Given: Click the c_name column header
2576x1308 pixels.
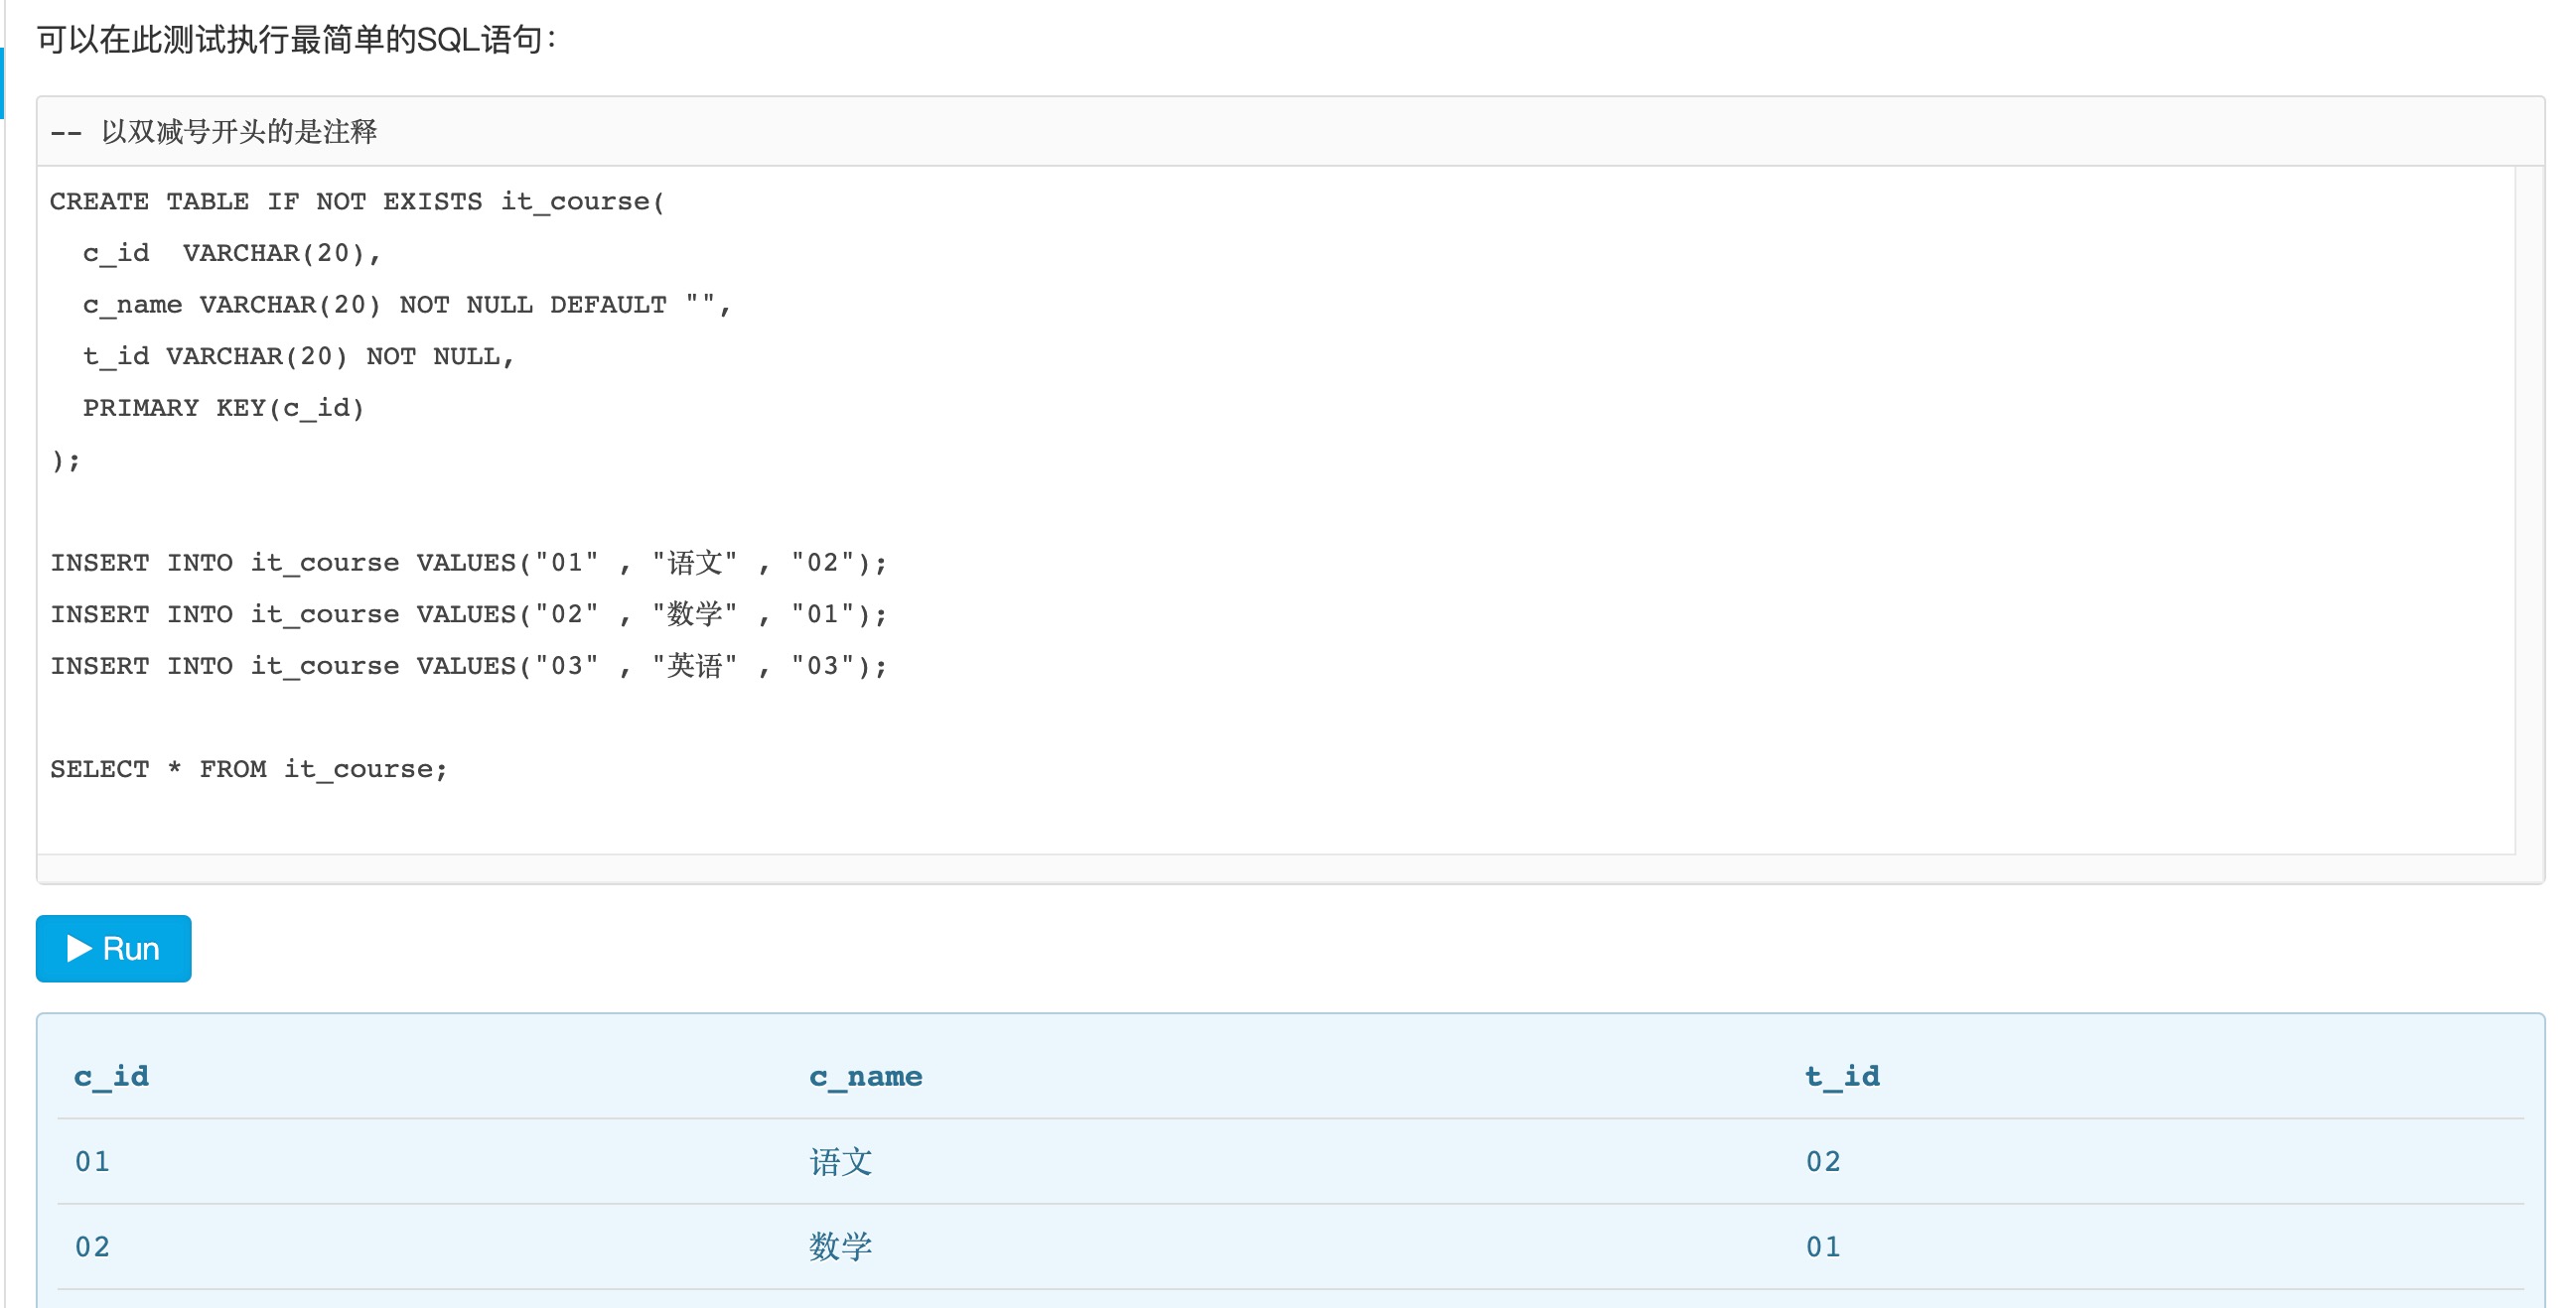Looking at the screenshot, I should [865, 1076].
